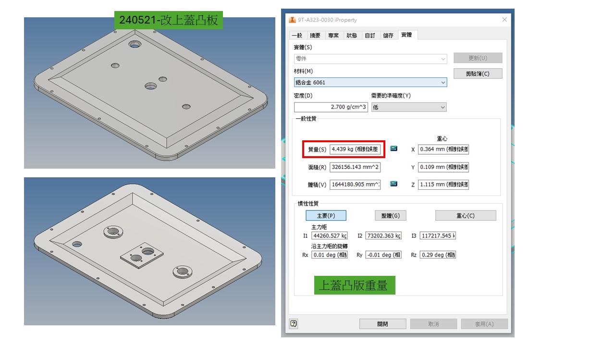The height and width of the screenshot is (346, 615).
Task: Click the 剪貼簿(C) button
Action: (478, 74)
